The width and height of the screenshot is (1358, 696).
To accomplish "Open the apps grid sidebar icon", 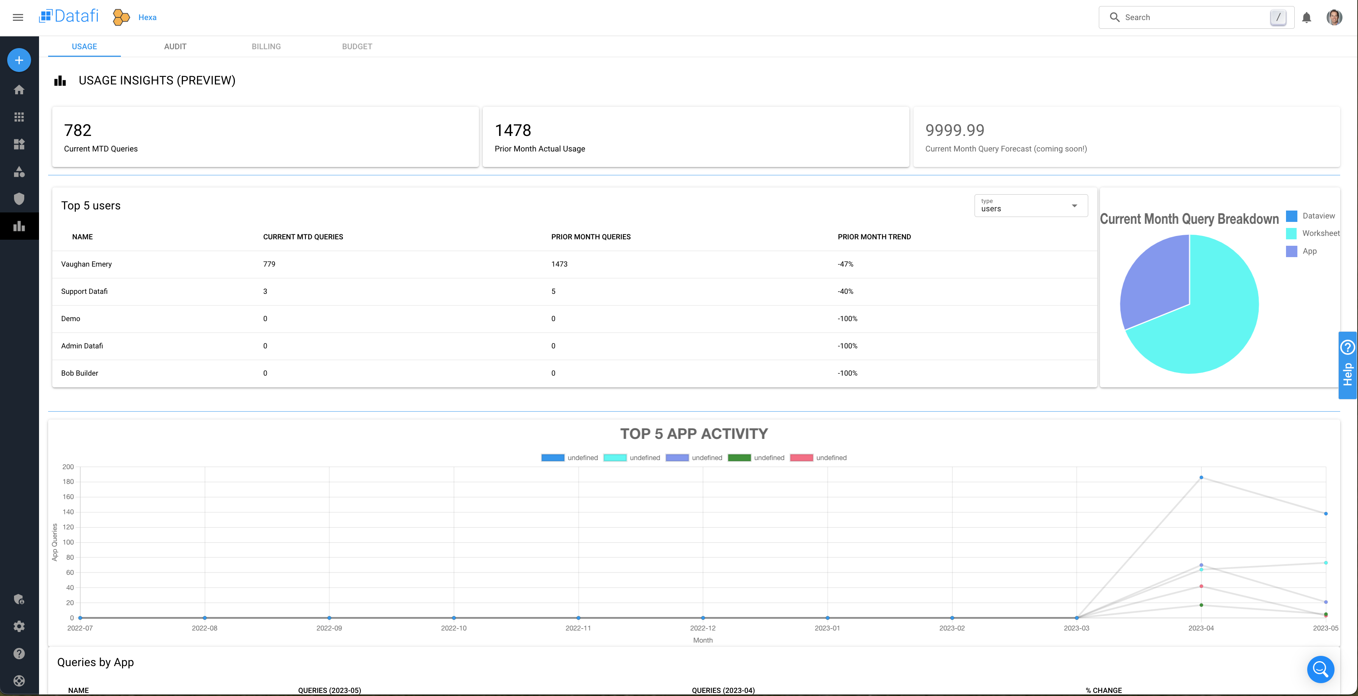I will point(19,117).
